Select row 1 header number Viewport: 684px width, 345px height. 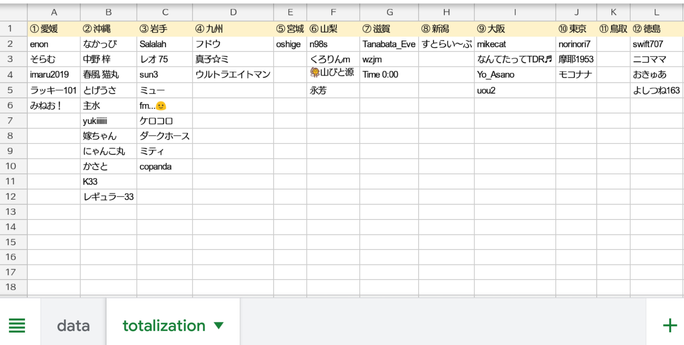pyautogui.click(x=10, y=29)
